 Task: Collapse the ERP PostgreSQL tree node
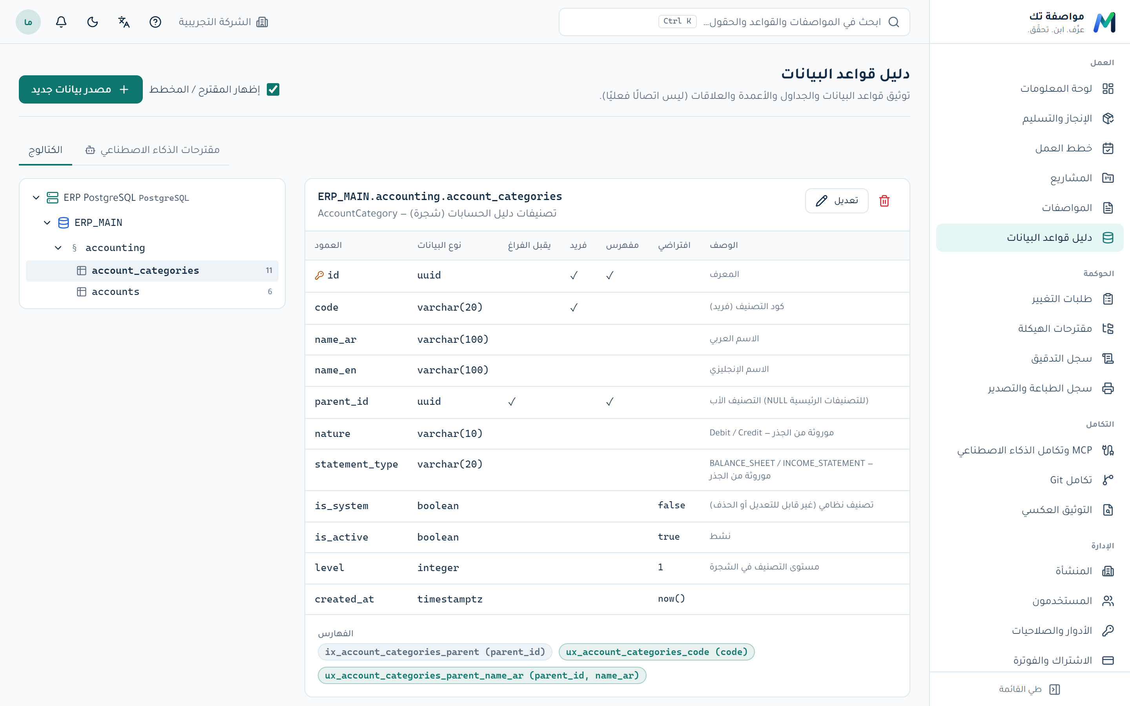point(36,198)
